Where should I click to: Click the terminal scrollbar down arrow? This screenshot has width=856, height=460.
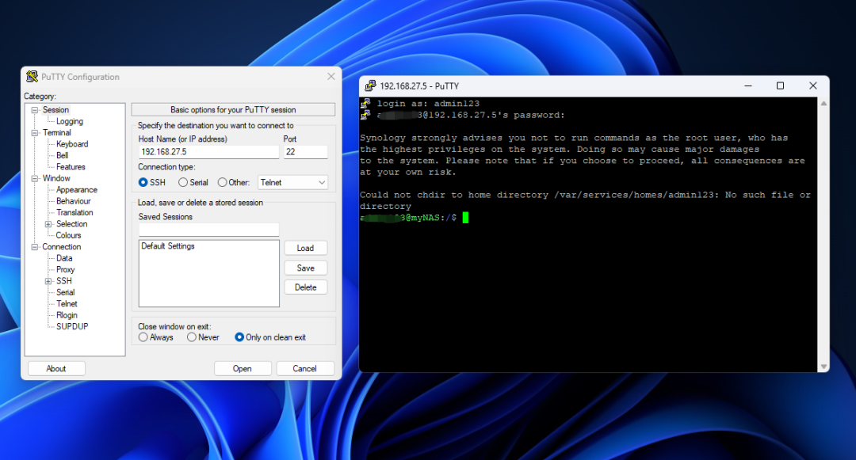pyautogui.click(x=824, y=367)
